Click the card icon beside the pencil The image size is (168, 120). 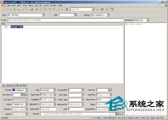click(x=27, y=9)
